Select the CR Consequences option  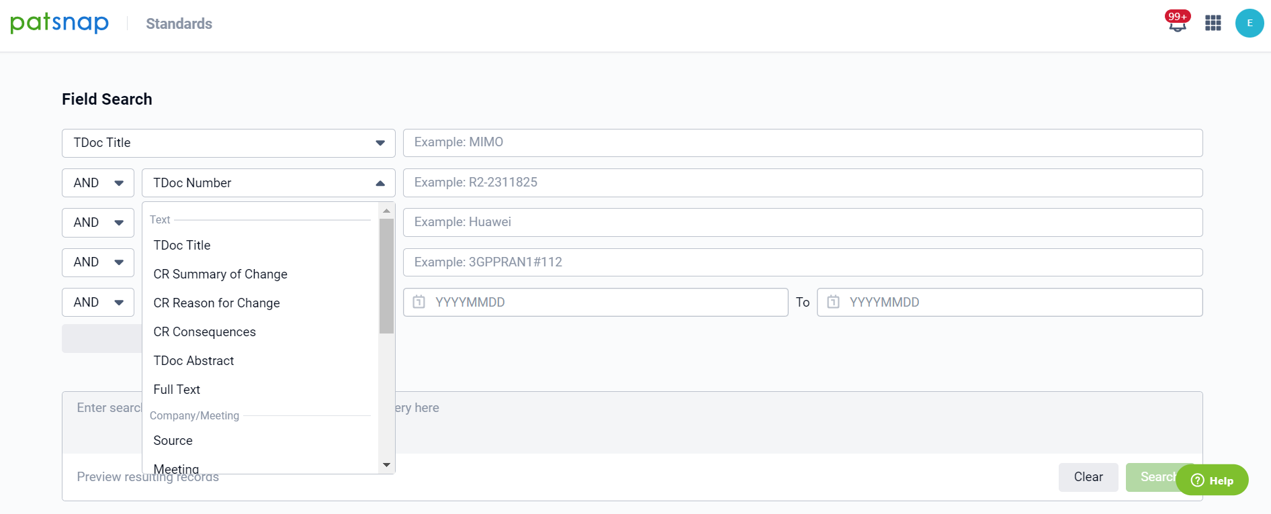click(x=204, y=332)
